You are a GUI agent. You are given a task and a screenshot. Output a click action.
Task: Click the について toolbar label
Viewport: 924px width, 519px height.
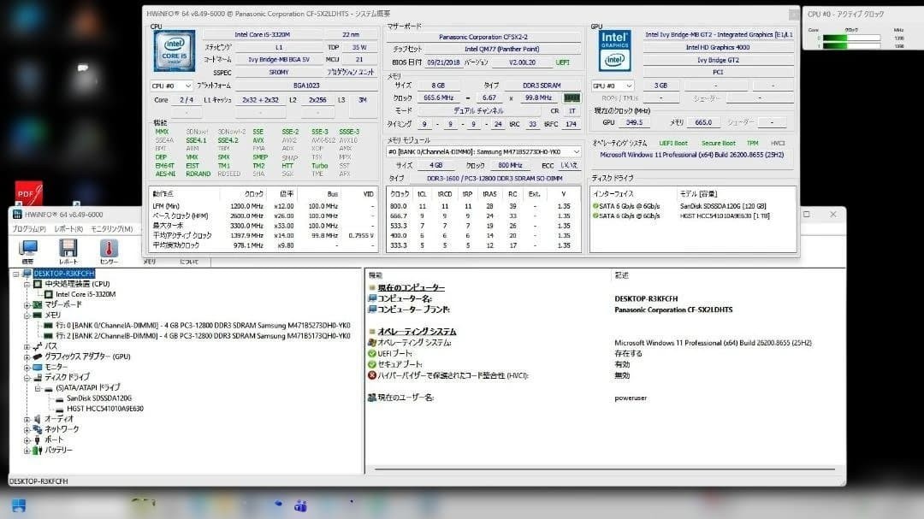[189, 262]
